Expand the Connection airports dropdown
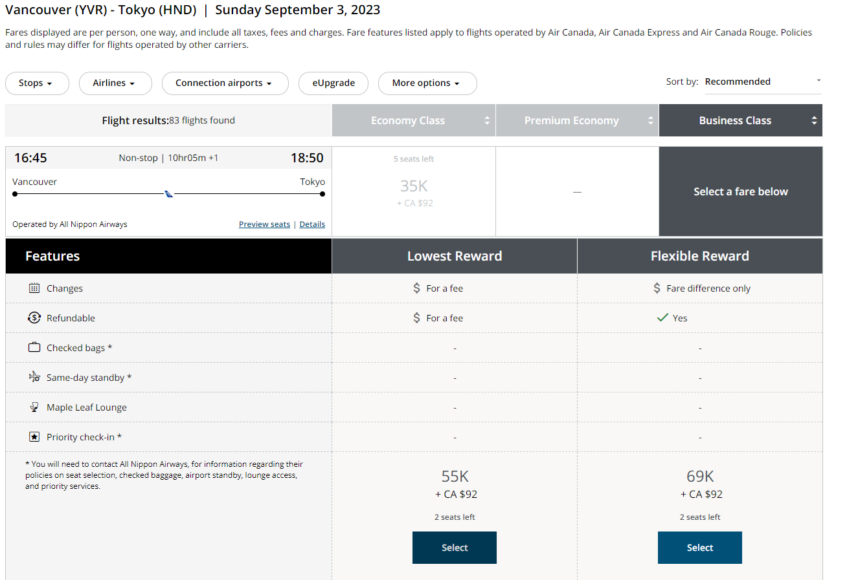Image resolution: width=847 pixels, height=580 pixels. [225, 83]
